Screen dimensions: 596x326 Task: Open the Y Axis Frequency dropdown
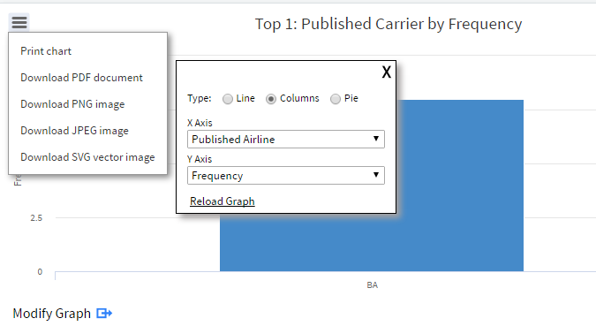click(286, 175)
